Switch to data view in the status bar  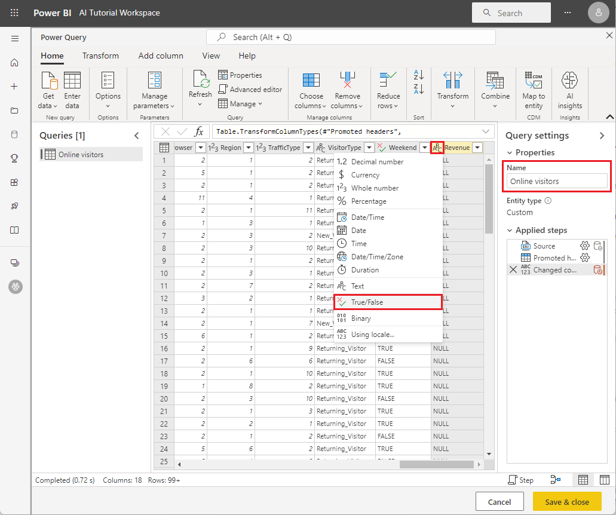pyautogui.click(x=583, y=480)
